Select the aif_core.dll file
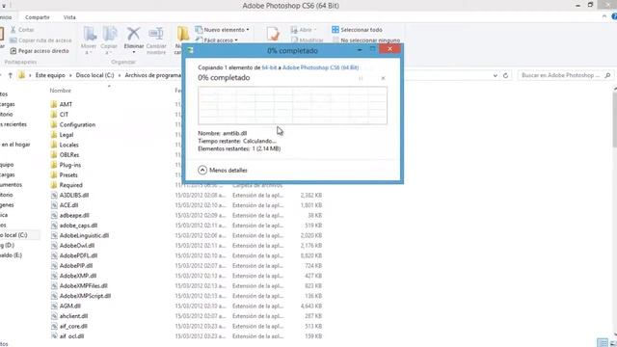617x347 pixels. point(69,326)
